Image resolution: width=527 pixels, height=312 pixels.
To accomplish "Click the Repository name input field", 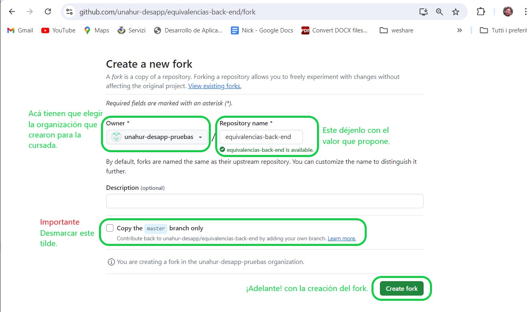I will tap(261, 137).
